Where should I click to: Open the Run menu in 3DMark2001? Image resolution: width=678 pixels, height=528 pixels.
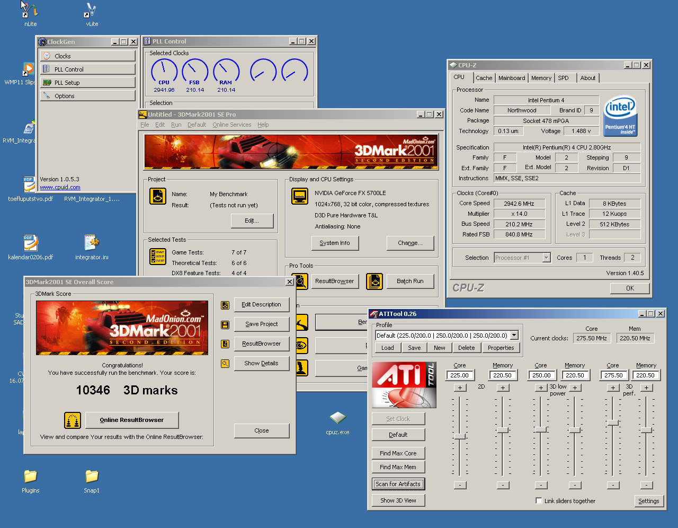[176, 125]
